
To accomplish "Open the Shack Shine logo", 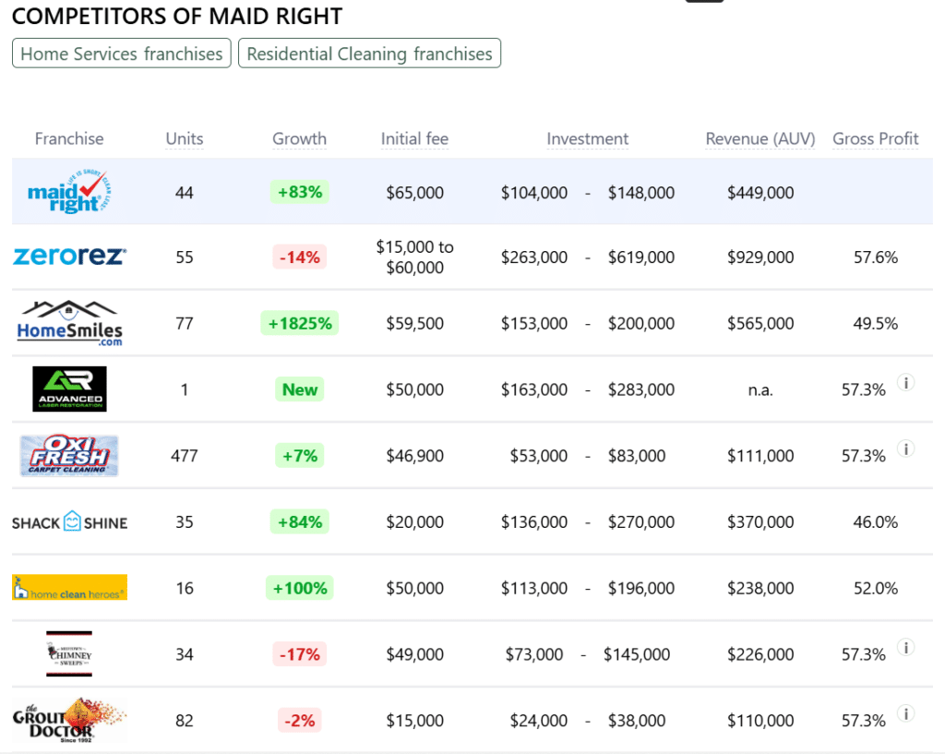I will (69, 522).
